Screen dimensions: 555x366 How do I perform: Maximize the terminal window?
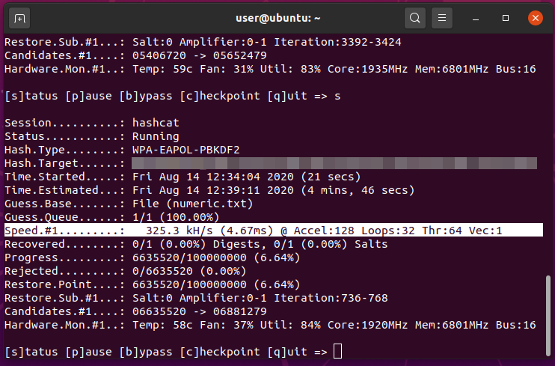pos(506,17)
